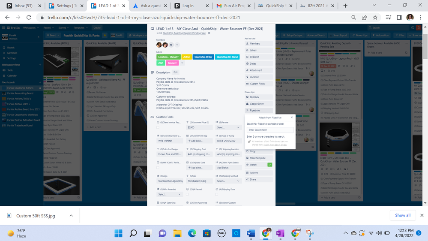Reload the page in Chrome
Screen dimensions: 428x241
tap(29, 18)
